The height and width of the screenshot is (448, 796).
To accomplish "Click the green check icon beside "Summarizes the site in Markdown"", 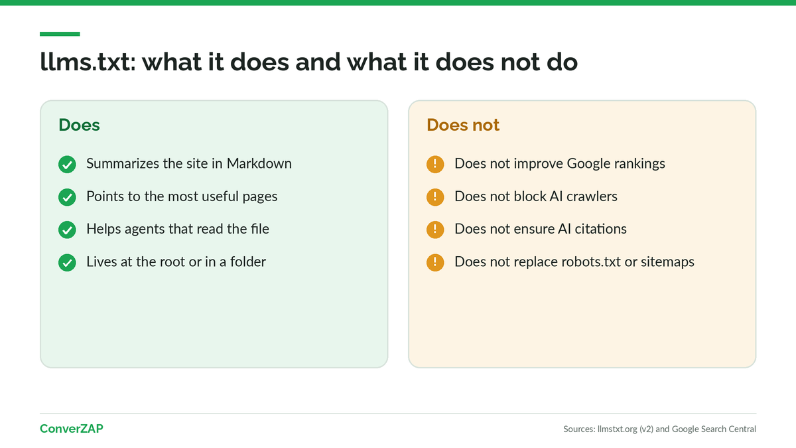I will tap(67, 165).
